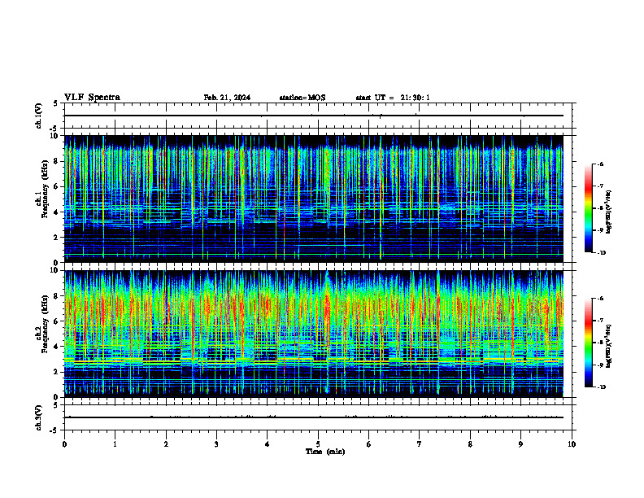Click the "-9" label on ch.2 colorbar
Viewport: 644px width, 498px height.
[x=601, y=365]
